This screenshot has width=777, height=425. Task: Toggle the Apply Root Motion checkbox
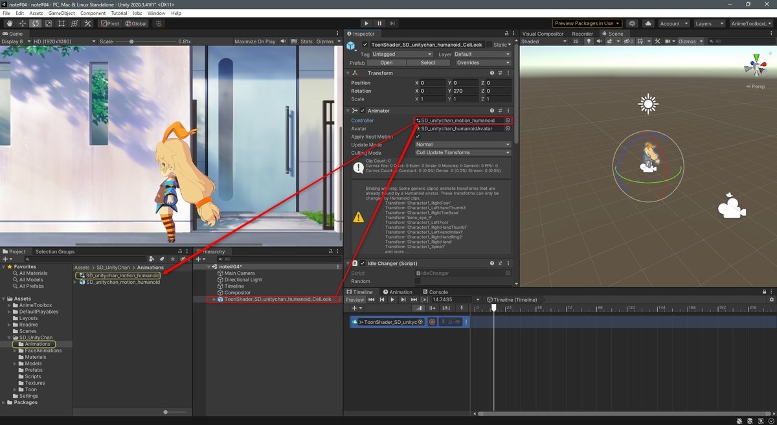pyautogui.click(x=418, y=137)
